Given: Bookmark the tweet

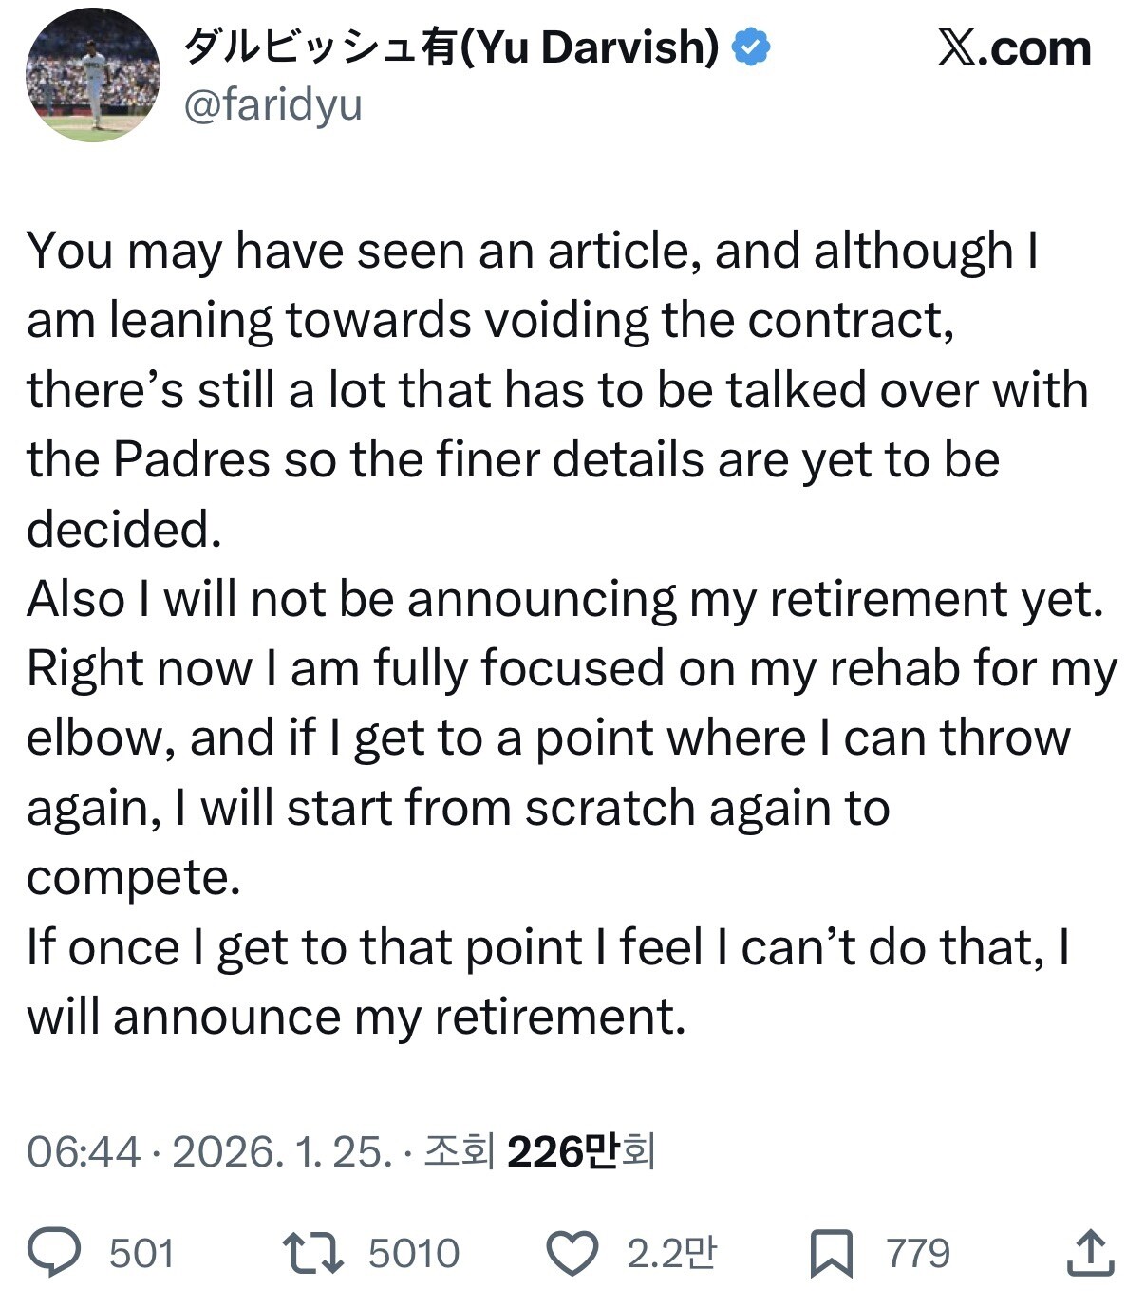Looking at the screenshot, I should (x=831, y=1254).
